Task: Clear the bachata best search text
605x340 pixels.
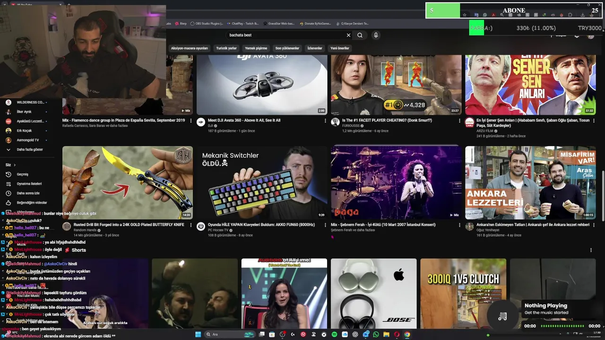Action: coord(348,35)
